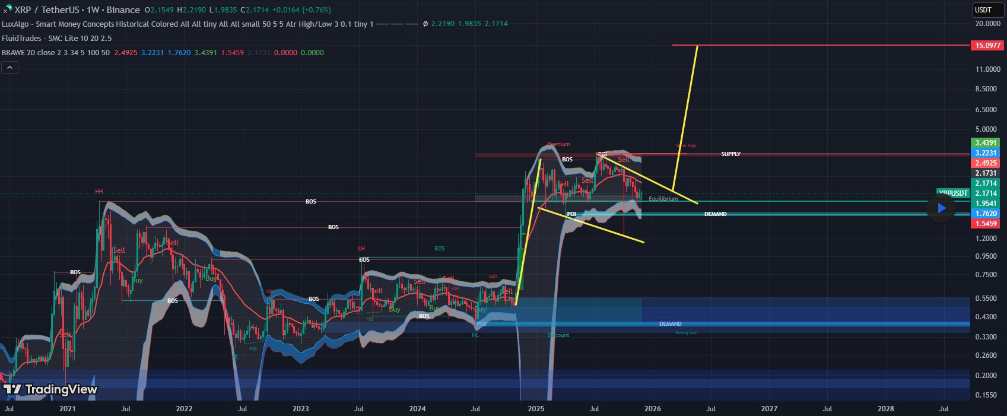Click the +0.0164 (+0.76%) change value
The image size is (1007, 416).
click(x=301, y=10)
